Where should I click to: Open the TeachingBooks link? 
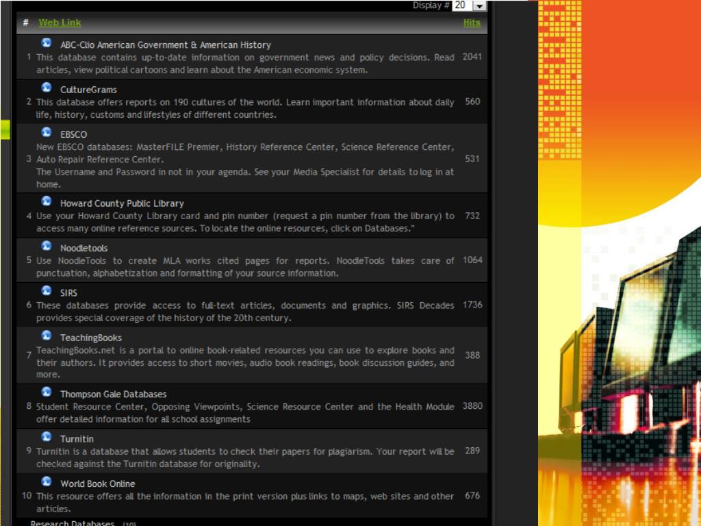click(x=91, y=338)
